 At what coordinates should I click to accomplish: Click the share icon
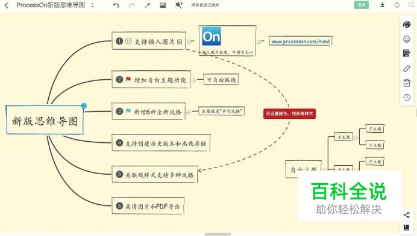(x=406, y=215)
